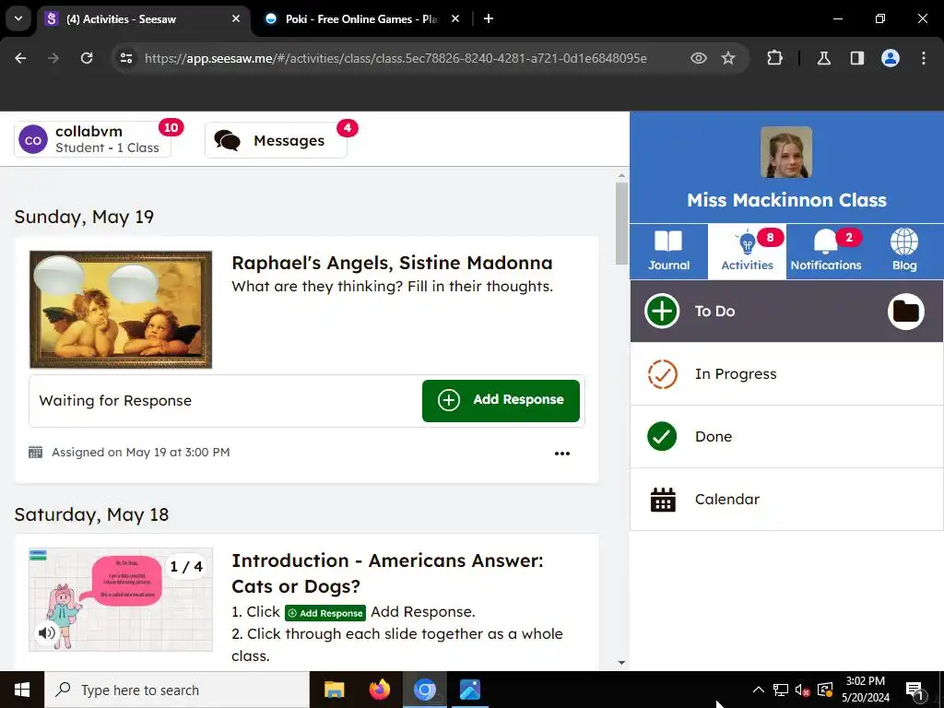Click the site information icon in address bar
This screenshot has height=708, width=944.
click(x=126, y=58)
